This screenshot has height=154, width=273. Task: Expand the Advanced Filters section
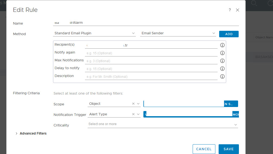(17, 133)
